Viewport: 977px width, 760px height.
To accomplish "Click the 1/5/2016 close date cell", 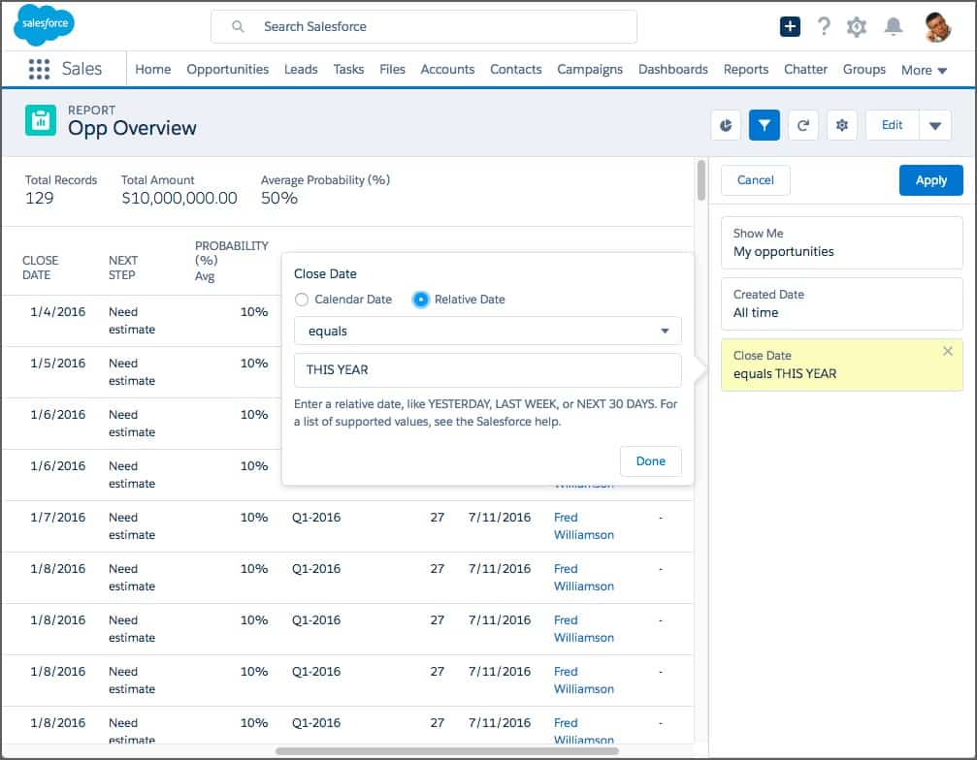I will pyautogui.click(x=58, y=363).
